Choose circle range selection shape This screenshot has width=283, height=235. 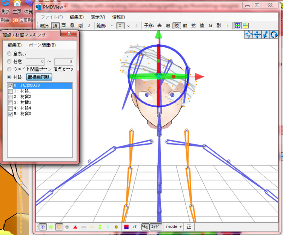[128, 26]
